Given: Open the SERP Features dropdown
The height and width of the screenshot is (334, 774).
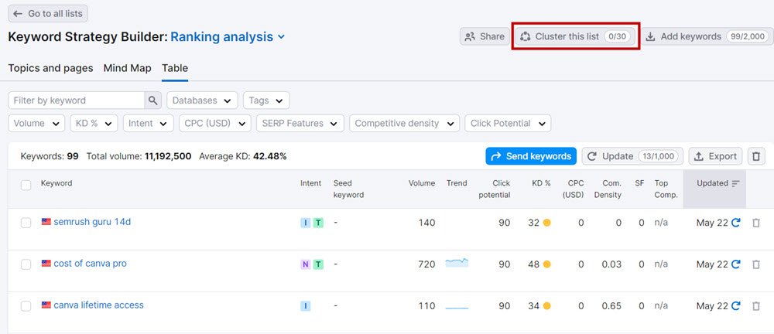Looking at the screenshot, I should pos(300,123).
